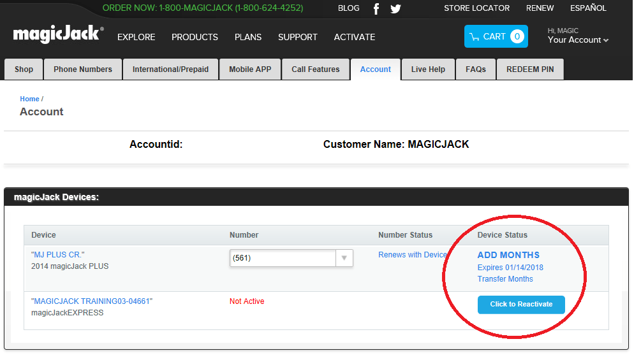The image size is (641, 360).
Task: Click the magicJack logo
Action: click(x=59, y=34)
